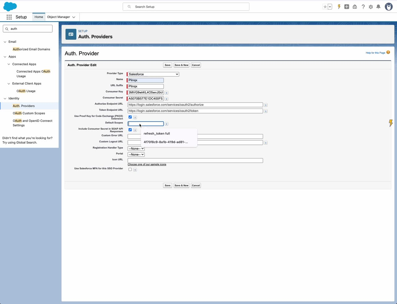The width and height of the screenshot is (397, 304).
Task: Click the Auth. Providers page header icon
Action: (x=71, y=34)
